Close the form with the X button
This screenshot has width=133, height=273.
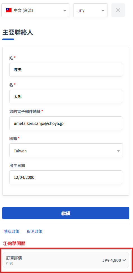click(118, 10)
